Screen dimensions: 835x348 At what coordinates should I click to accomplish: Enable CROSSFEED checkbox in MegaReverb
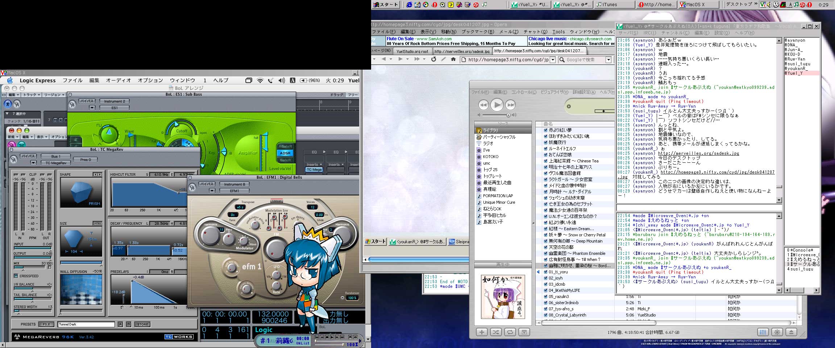pos(16,276)
